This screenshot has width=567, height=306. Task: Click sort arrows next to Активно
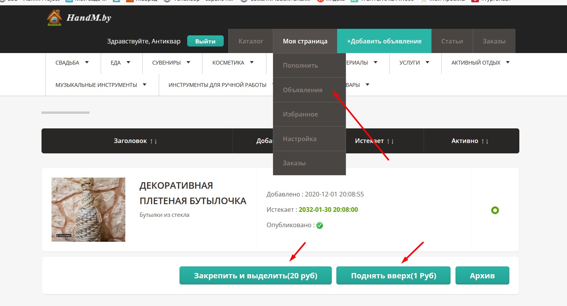click(x=485, y=141)
